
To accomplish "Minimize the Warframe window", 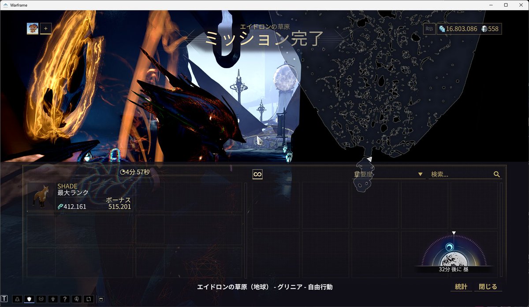I will click(492, 5).
